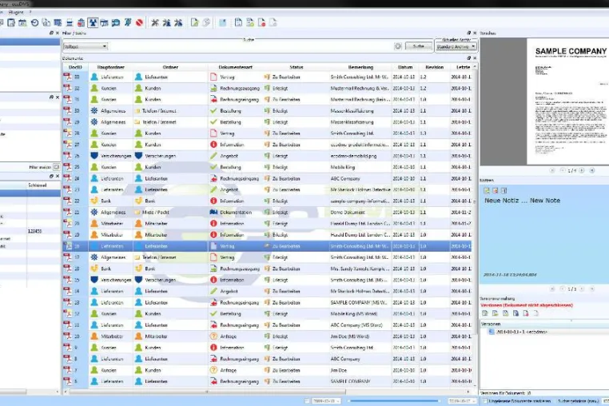
Task: Click the plain document toolbar icon after separator
Action: [238, 22]
